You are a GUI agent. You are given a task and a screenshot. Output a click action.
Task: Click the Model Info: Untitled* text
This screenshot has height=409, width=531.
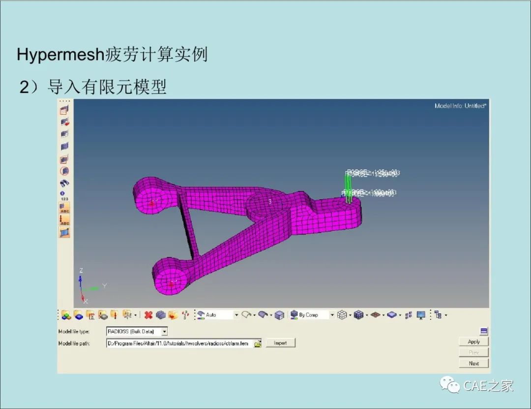(460, 106)
